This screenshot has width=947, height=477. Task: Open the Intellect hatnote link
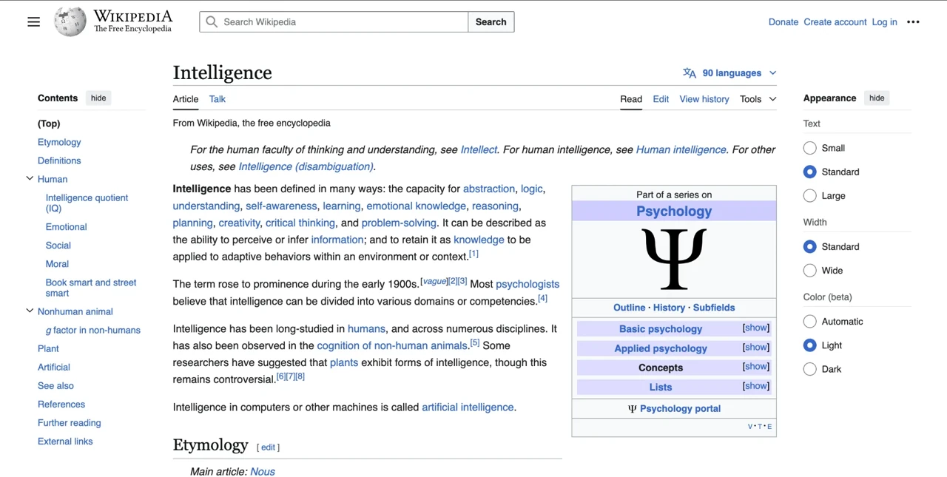click(x=479, y=149)
